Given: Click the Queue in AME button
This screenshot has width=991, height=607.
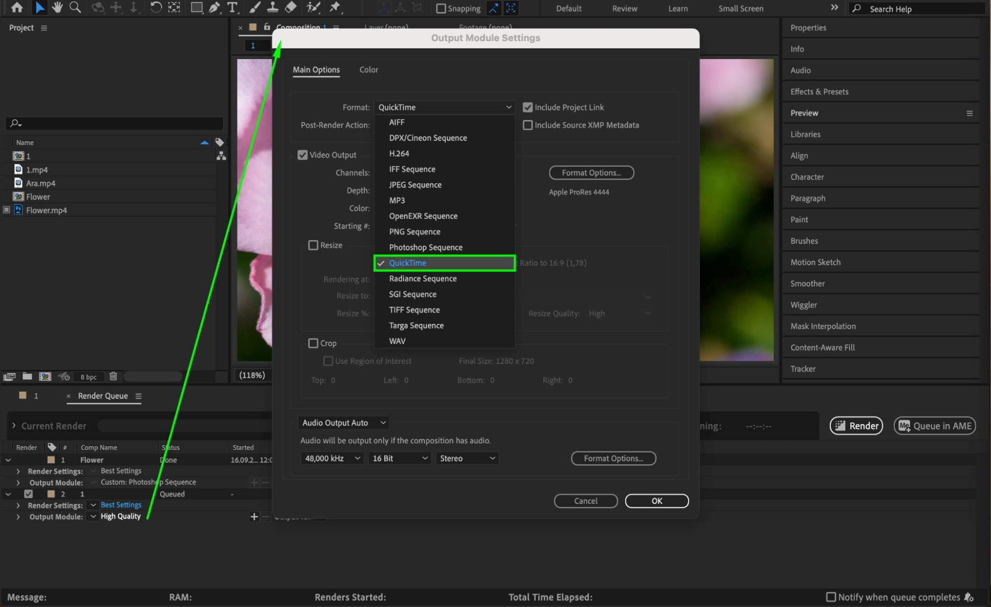Looking at the screenshot, I should (934, 426).
